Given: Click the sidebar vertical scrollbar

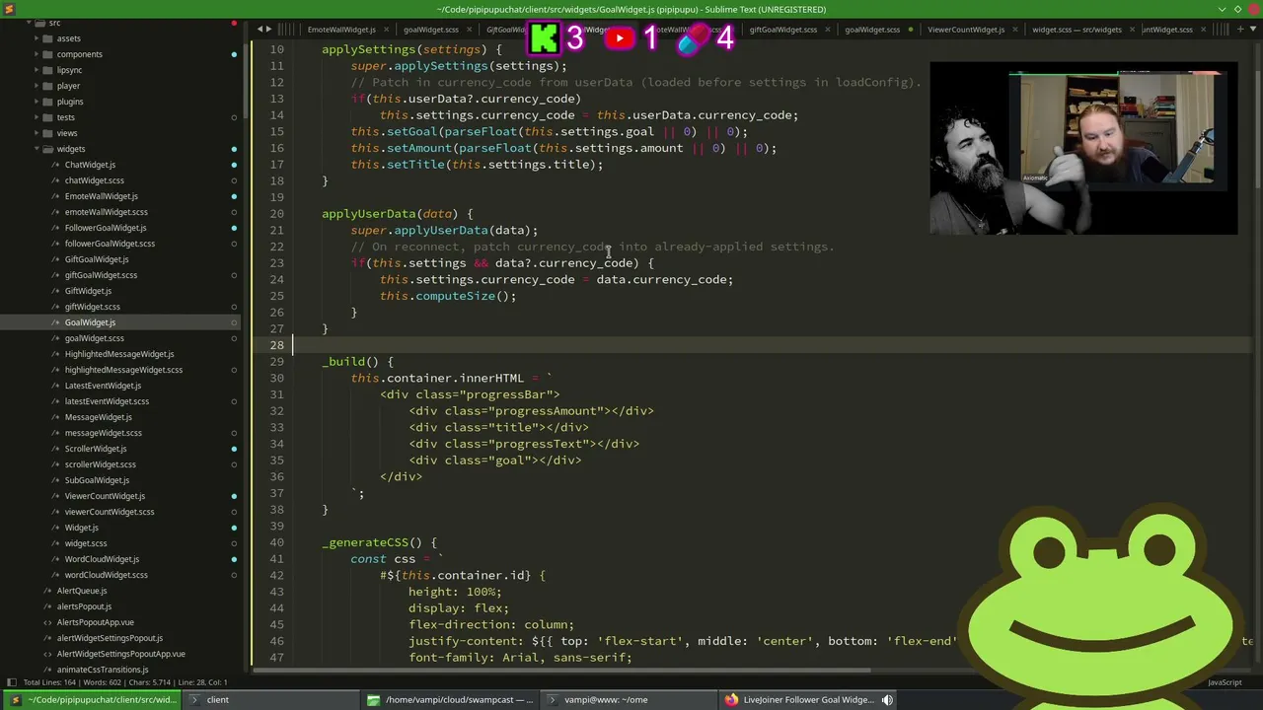Looking at the screenshot, I should (244, 79).
